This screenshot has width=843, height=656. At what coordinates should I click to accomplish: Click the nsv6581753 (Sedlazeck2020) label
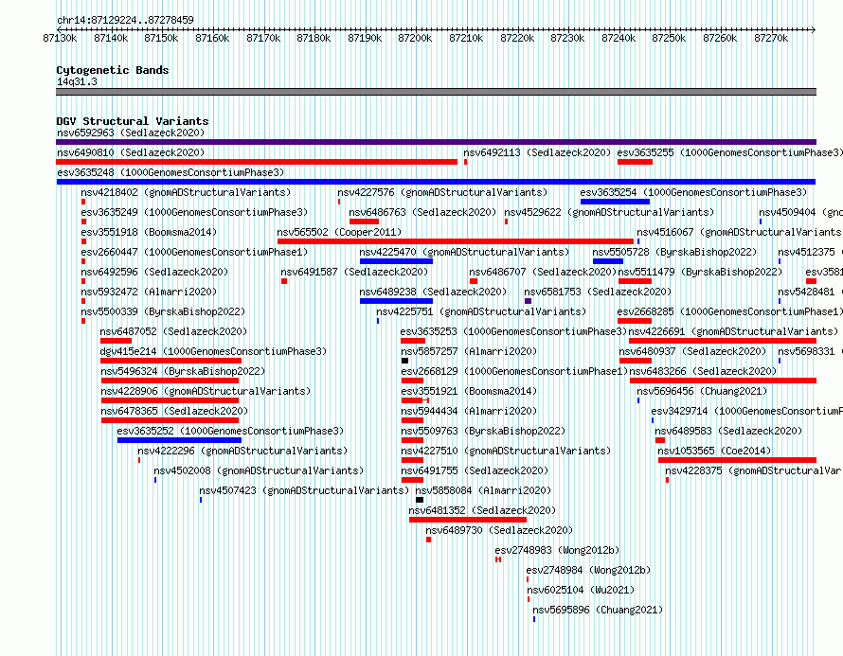pos(598,292)
